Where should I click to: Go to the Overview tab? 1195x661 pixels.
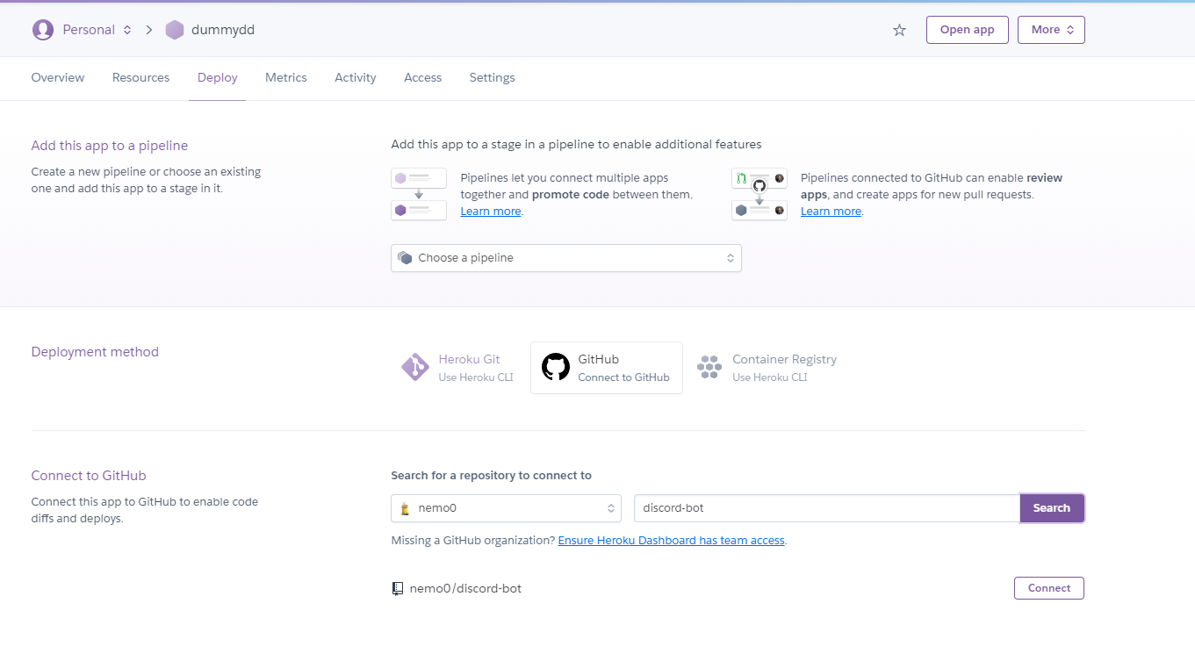coord(58,78)
